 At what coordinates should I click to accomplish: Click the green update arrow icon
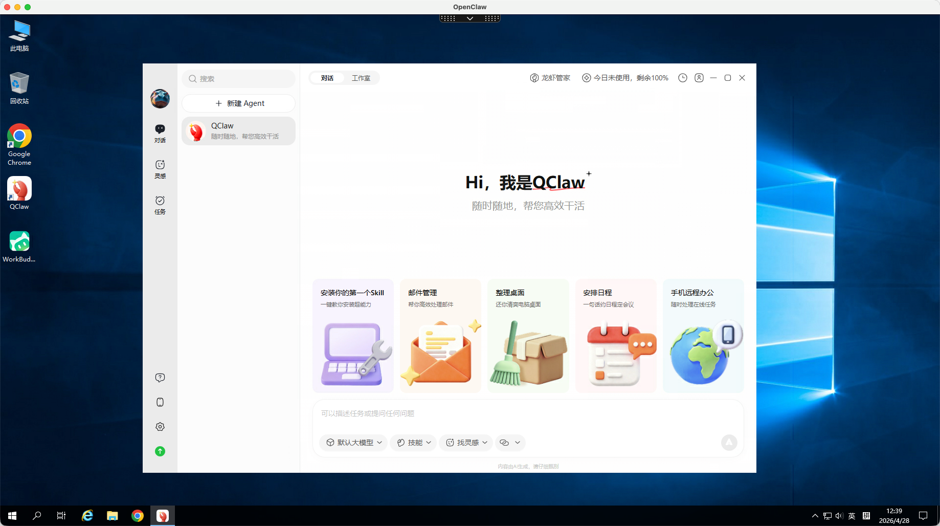click(x=160, y=451)
